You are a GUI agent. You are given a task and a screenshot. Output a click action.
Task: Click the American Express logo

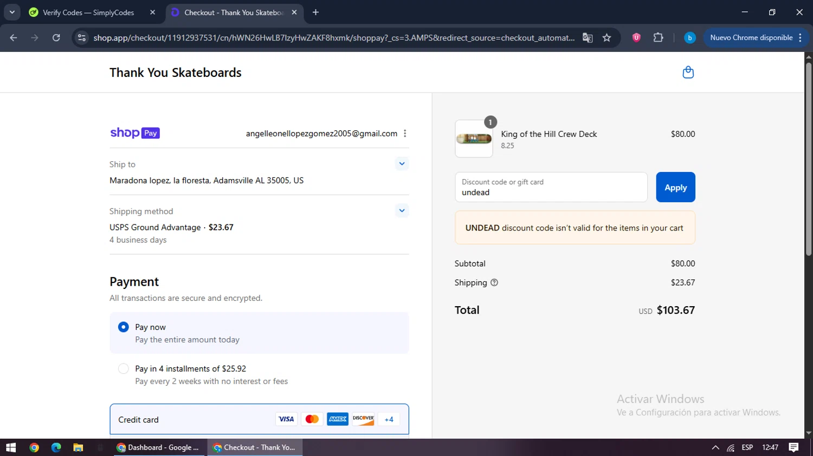click(338, 419)
